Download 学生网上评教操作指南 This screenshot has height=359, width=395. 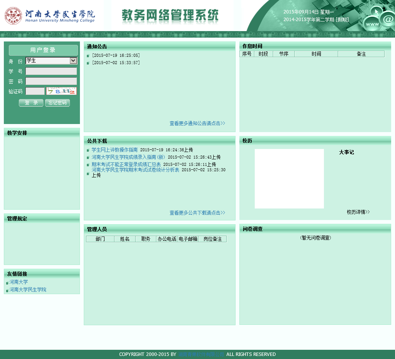(115, 150)
